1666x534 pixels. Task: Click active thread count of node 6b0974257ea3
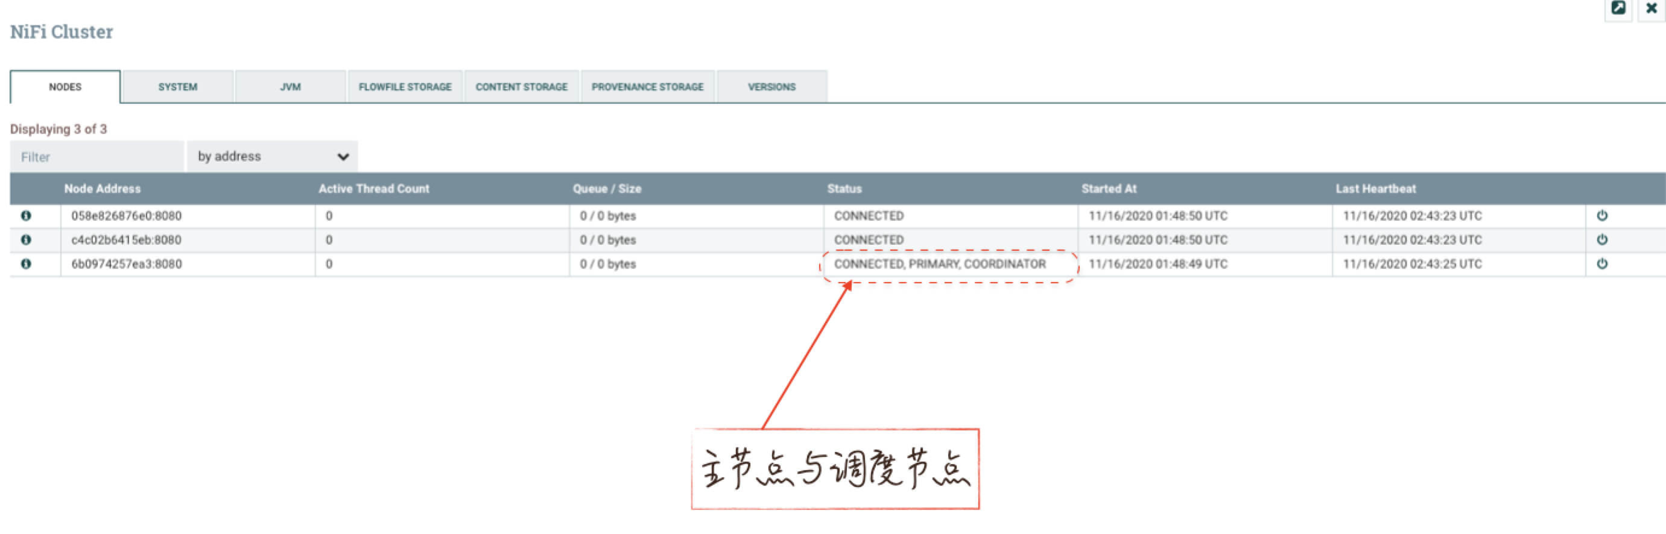(x=329, y=264)
